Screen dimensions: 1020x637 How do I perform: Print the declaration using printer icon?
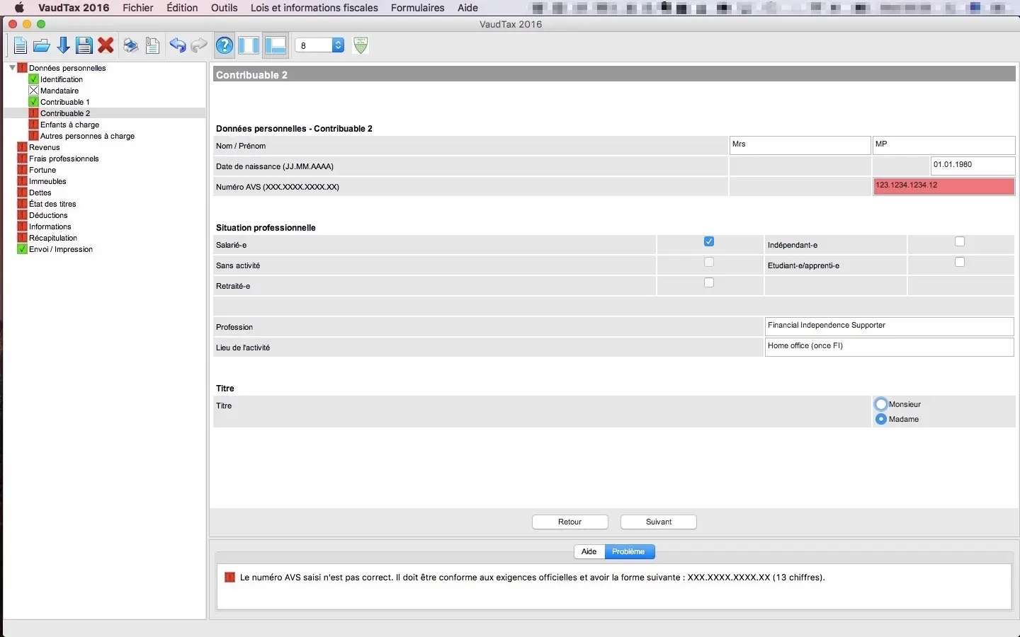pyautogui.click(x=130, y=46)
